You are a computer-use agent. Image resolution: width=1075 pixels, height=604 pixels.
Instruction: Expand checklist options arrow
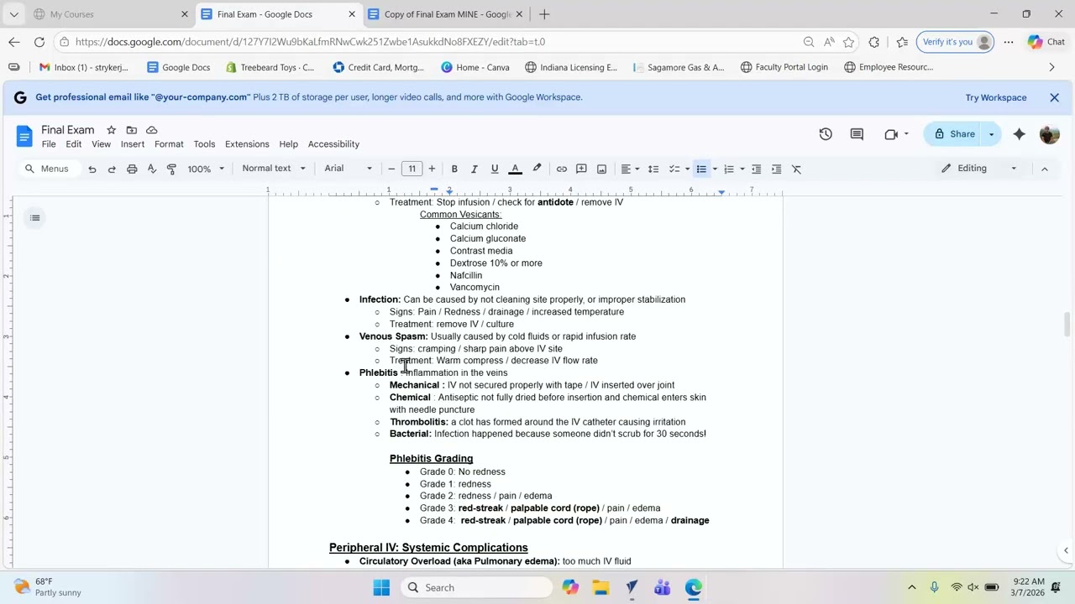[687, 169]
